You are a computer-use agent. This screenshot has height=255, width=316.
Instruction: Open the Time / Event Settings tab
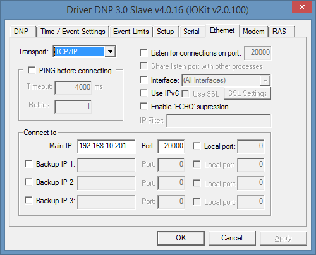pos(73,32)
